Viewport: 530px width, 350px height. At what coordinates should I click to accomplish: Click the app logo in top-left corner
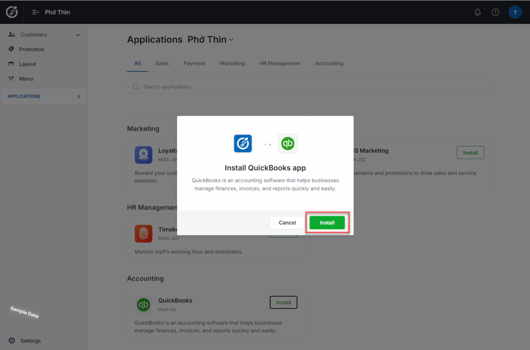click(x=11, y=12)
